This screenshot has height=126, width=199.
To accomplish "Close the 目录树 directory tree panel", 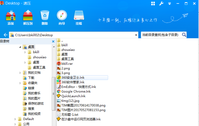I will pyautogui.click(x=53, y=41).
